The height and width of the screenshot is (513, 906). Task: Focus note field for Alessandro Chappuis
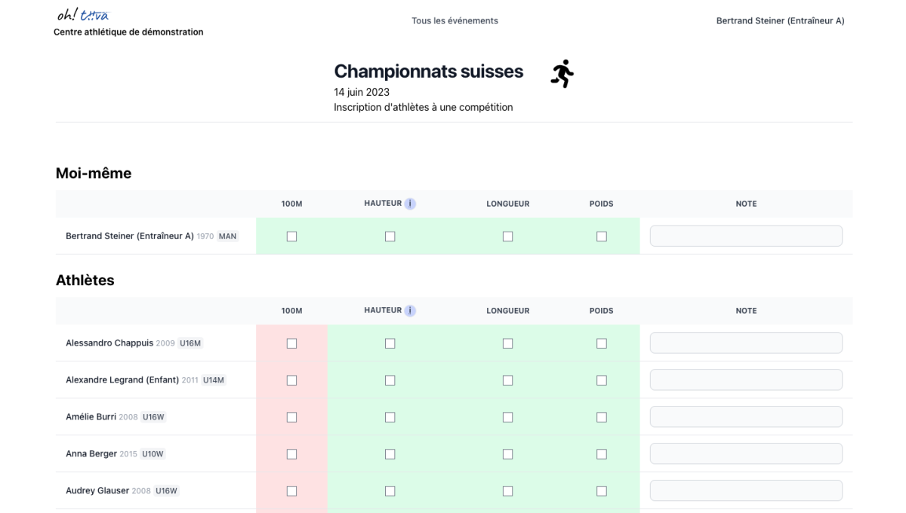pos(746,343)
